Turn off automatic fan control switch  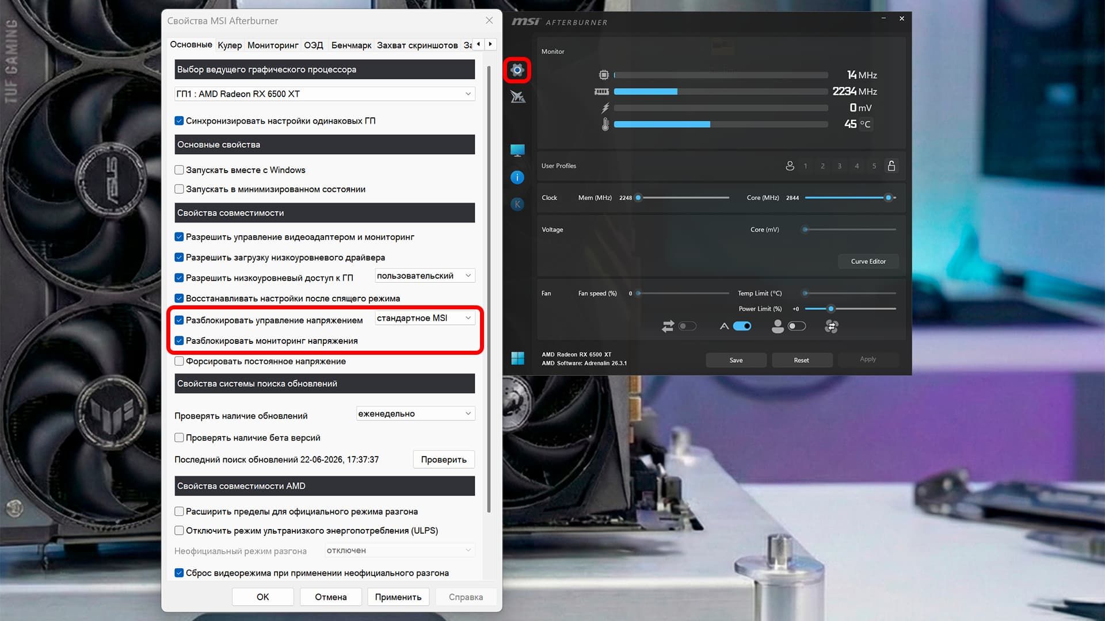coord(742,326)
